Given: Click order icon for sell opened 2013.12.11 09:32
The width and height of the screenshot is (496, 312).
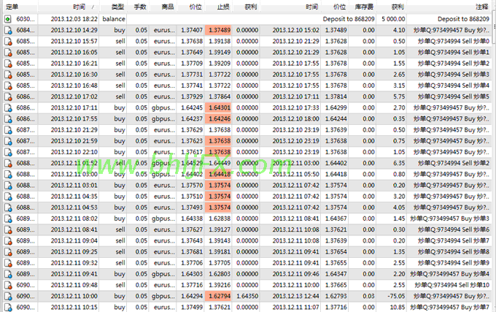Looking at the screenshot, I should click(x=8, y=263).
